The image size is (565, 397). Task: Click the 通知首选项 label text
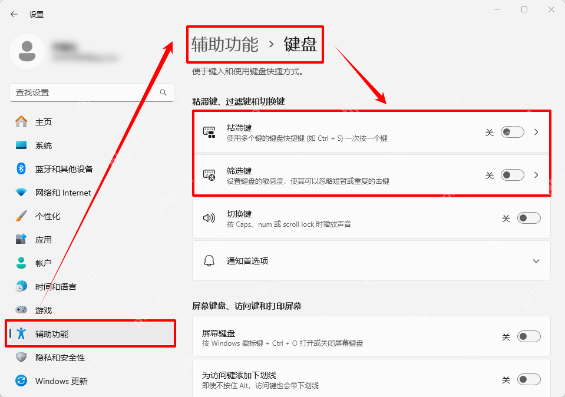tap(247, 261)
